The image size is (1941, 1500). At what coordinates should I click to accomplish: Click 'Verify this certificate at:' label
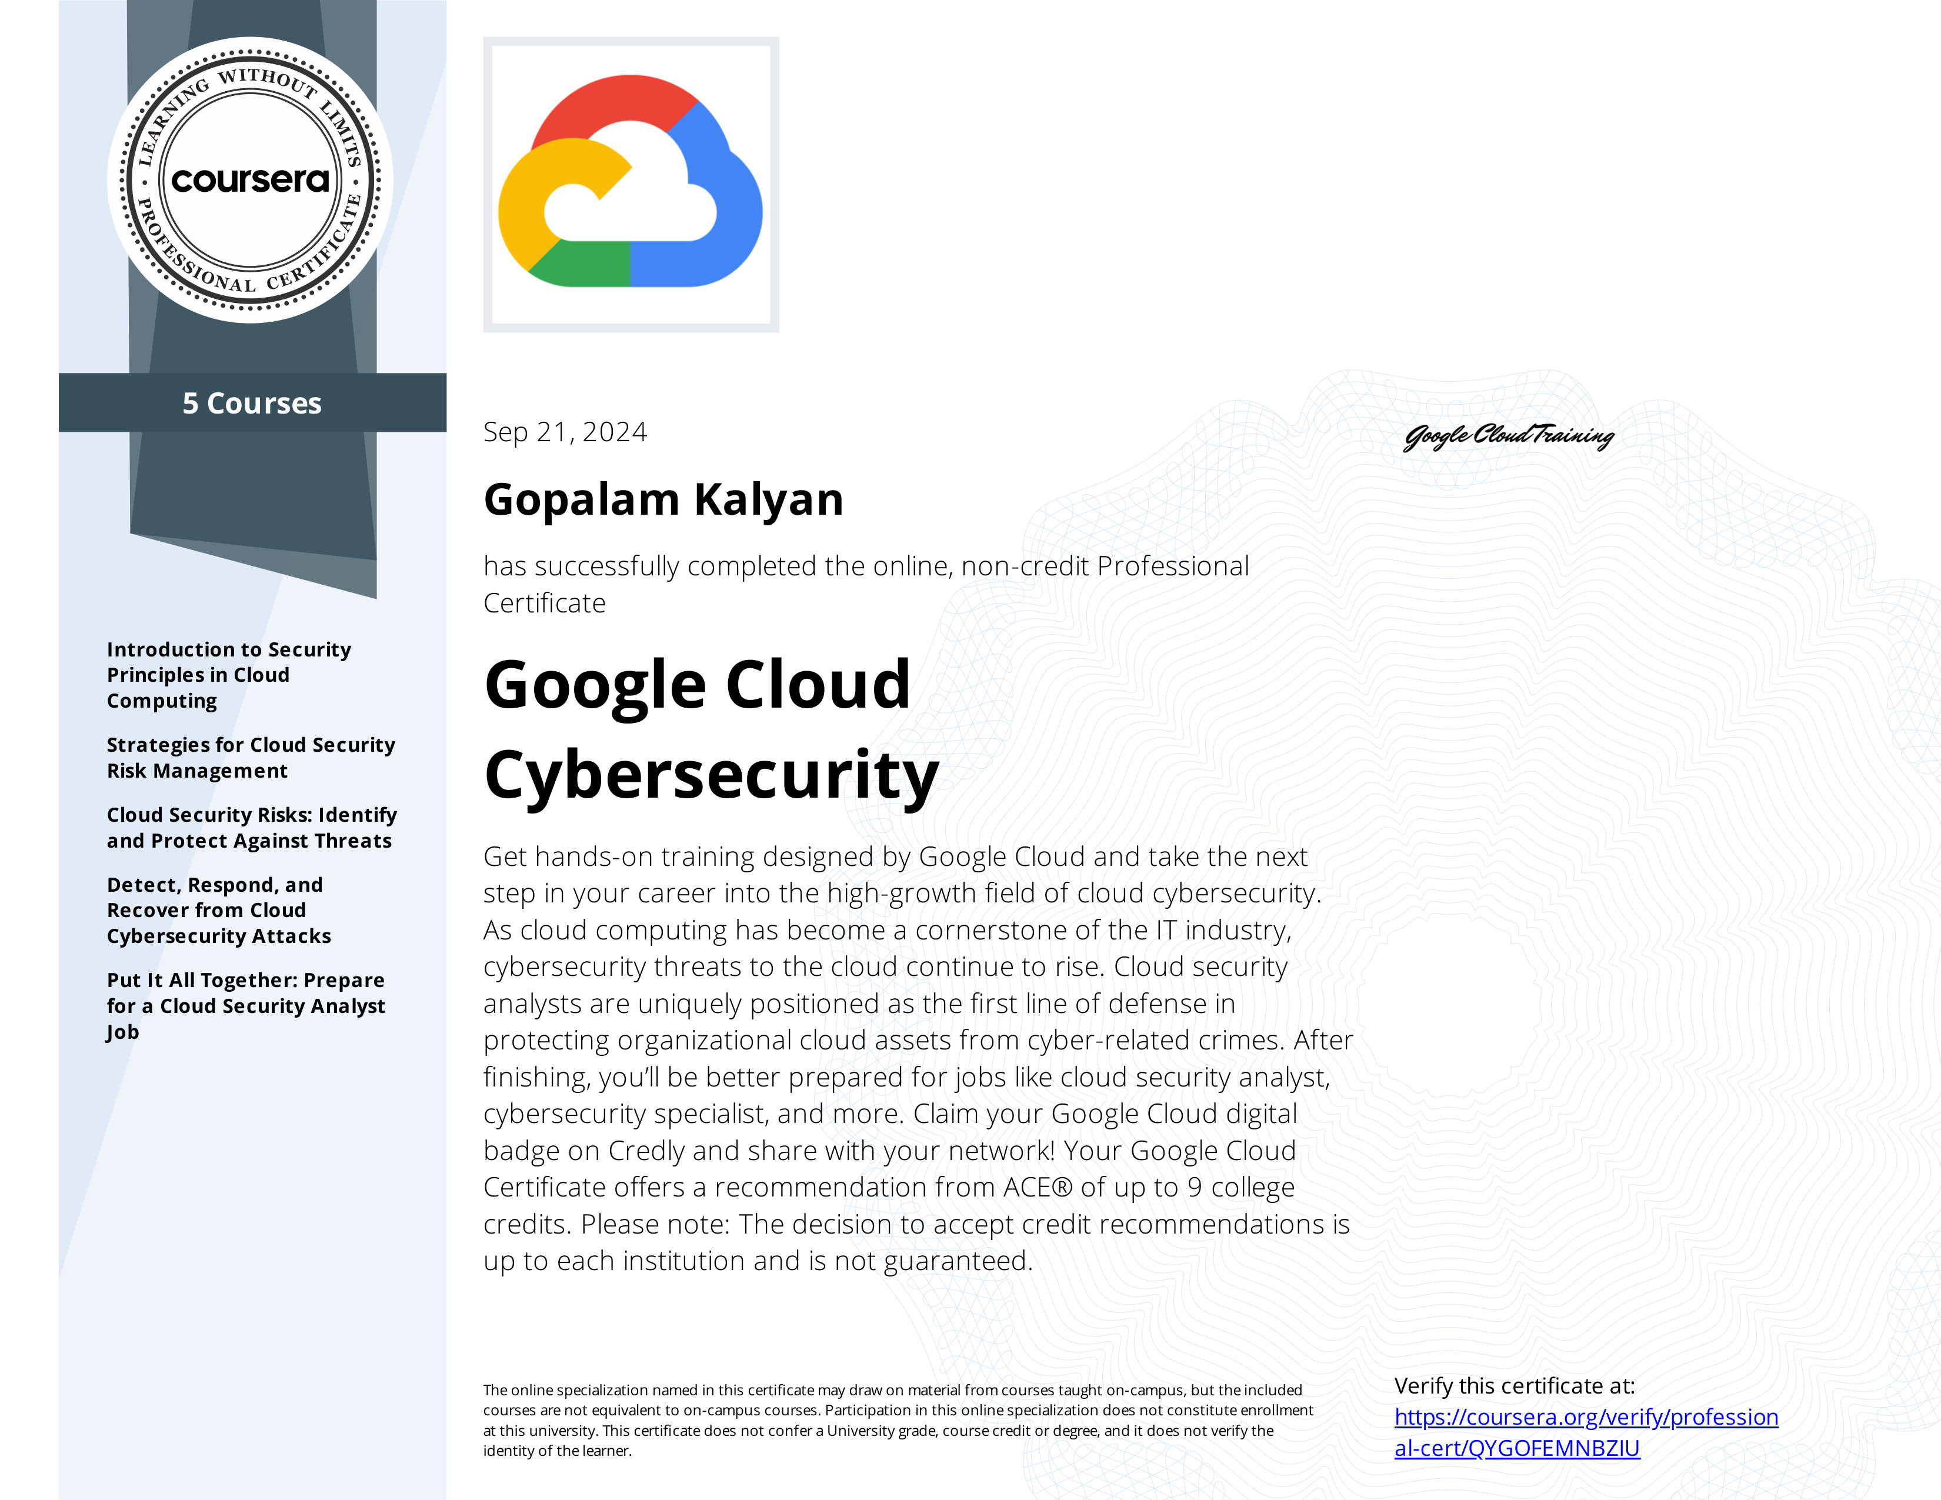coord(1515,1386)
